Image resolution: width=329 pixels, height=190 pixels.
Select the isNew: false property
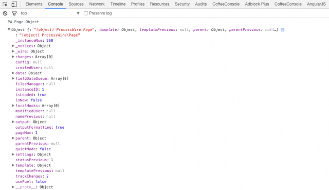29,100
